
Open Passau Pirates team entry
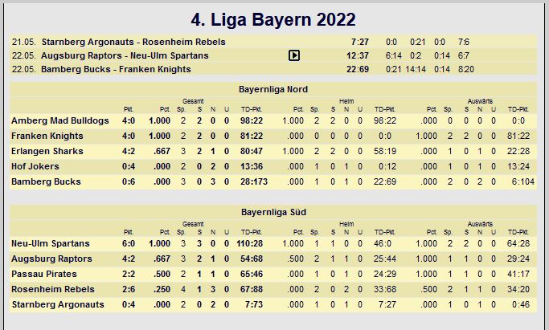(x=44, y=274)
